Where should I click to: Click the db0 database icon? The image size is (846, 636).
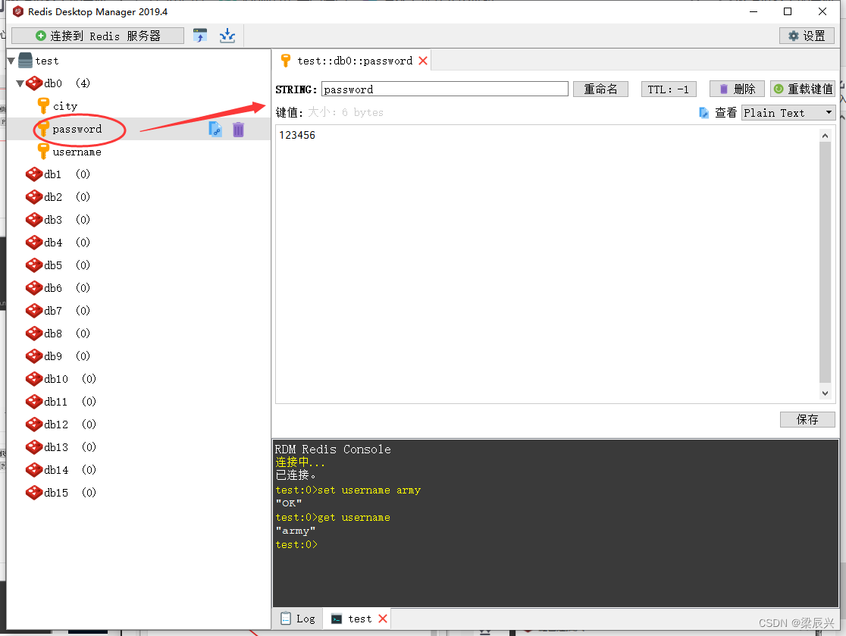(34, 83)
